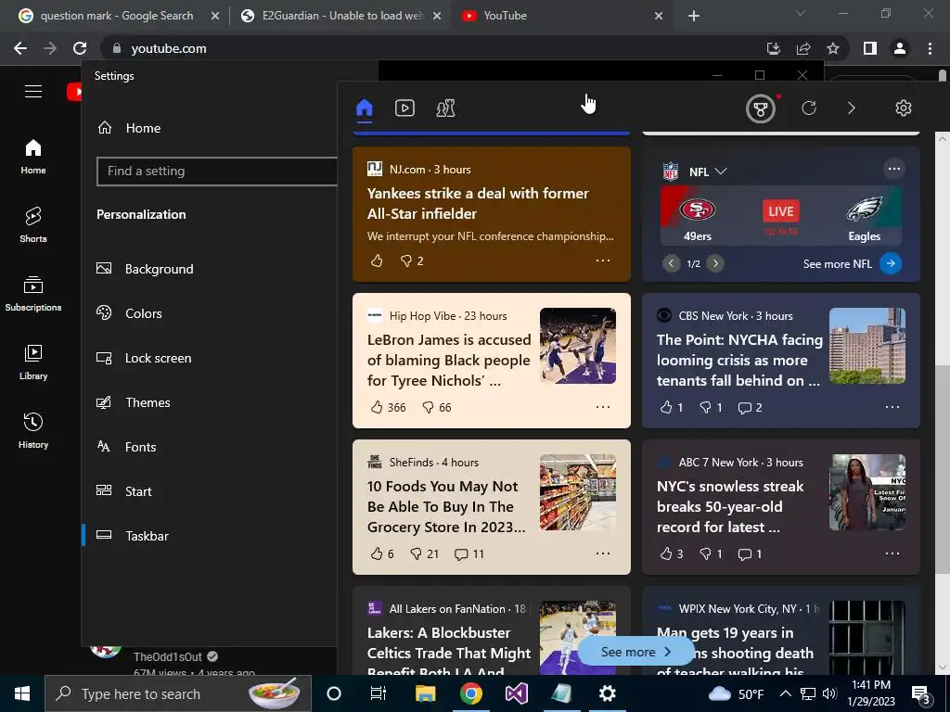The image size is (950, 712).
Task: Open Background personalization settings
Action: click(145, 269)
